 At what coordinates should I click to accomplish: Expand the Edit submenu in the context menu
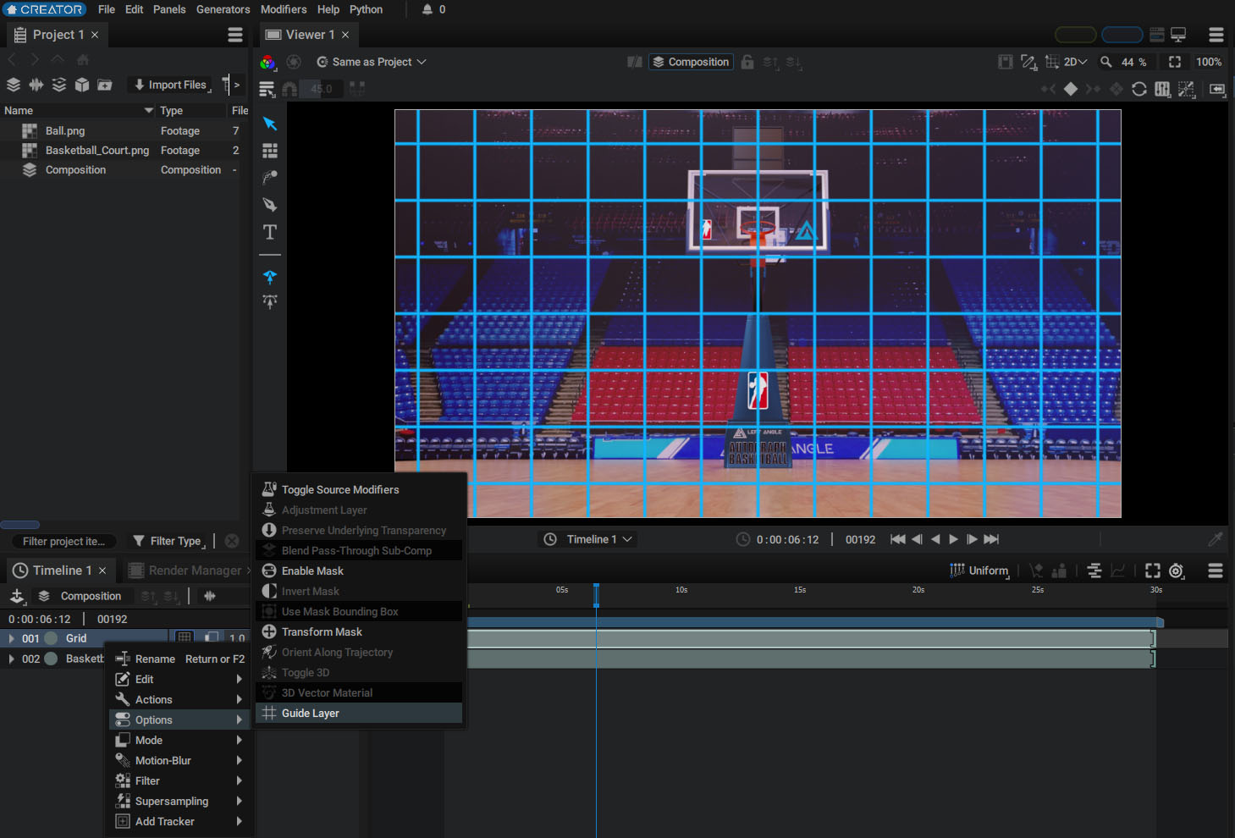pos(179,680)
